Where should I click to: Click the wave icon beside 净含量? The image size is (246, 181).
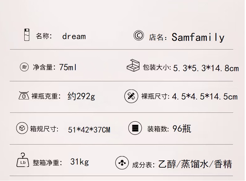(24, 67)
